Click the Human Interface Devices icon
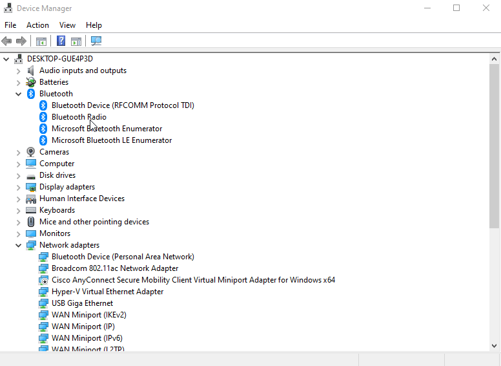Screen dimensions: 501x366 click(31, 199)
